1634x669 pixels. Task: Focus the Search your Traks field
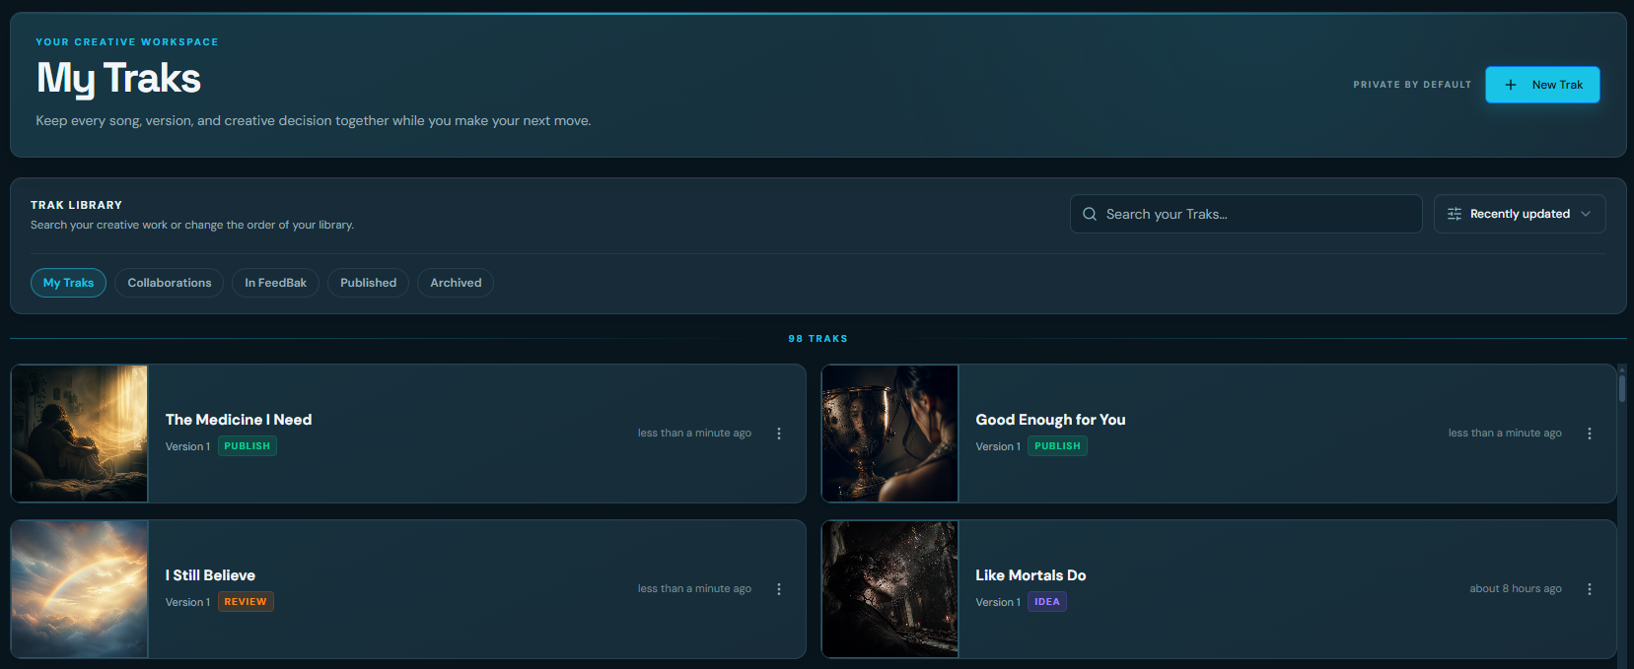tap(1245, 214)
